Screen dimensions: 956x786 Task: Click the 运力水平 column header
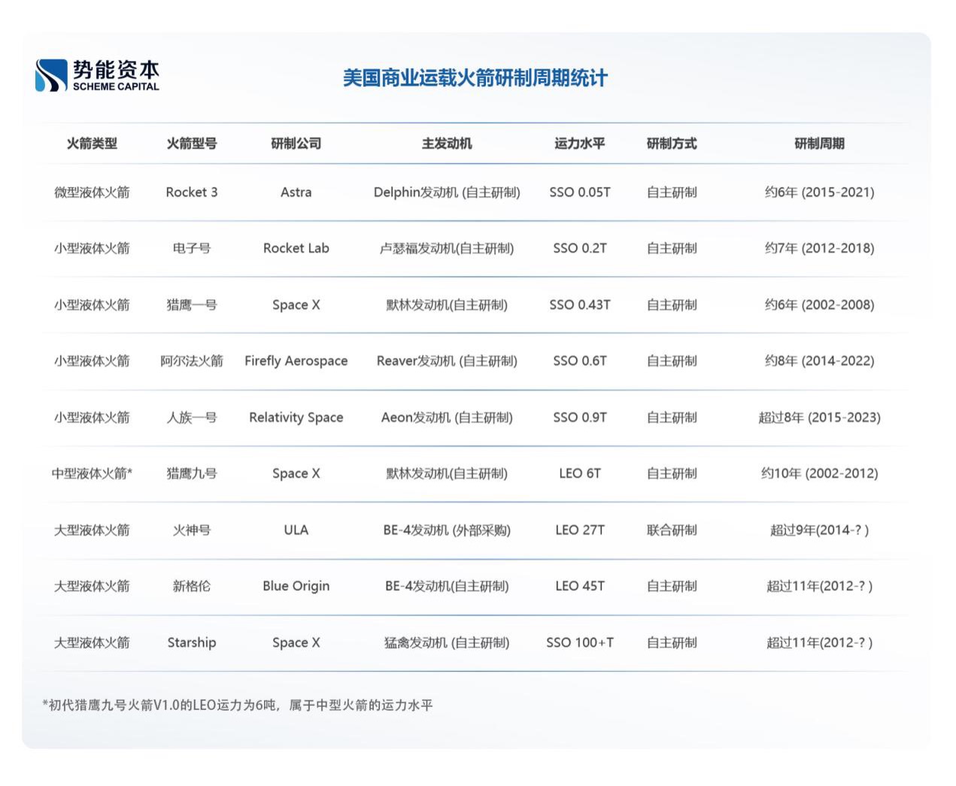click(580, 144)
